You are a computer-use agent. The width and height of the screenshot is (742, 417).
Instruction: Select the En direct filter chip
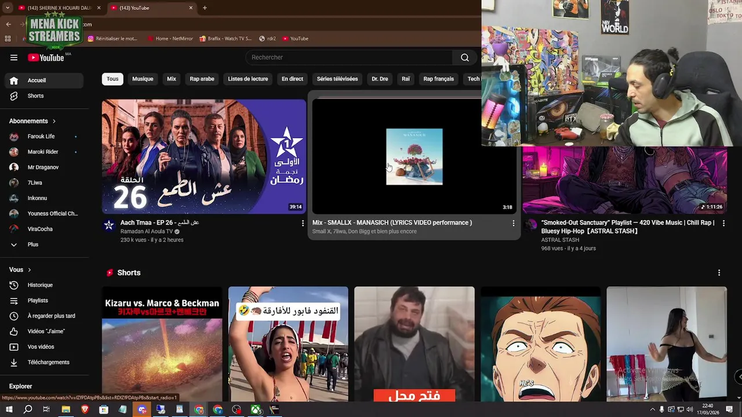pyautogui.click(x=292, y=79)
